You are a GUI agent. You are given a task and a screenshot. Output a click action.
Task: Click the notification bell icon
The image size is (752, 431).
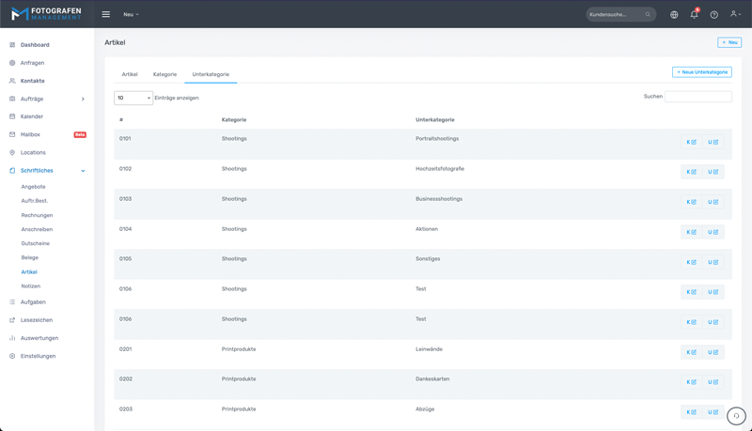click(694, 15)
